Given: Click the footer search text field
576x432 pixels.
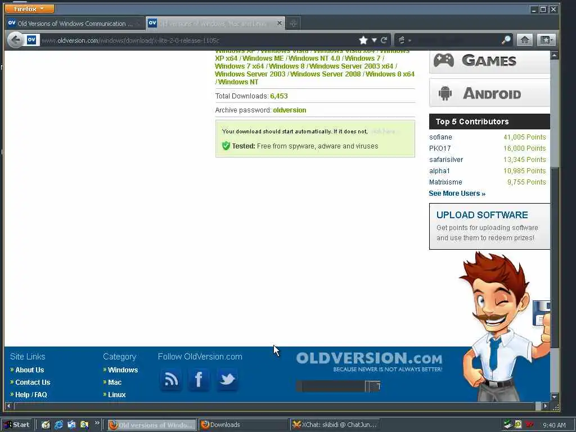Looking at the screenshot, I should 331,386.
